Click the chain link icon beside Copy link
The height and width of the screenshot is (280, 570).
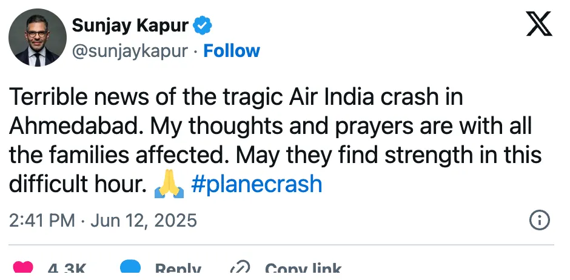pyautogui.click(x=240, y=267)
